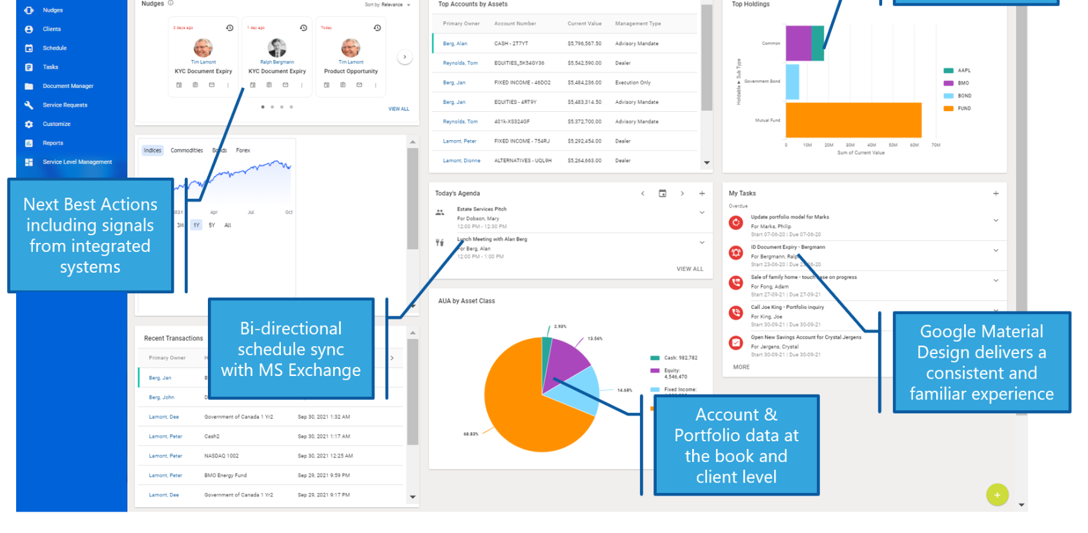This screenshot has height=533, width=1088.
Task: Switch to the Commodities tab
Action: (187, 151)
